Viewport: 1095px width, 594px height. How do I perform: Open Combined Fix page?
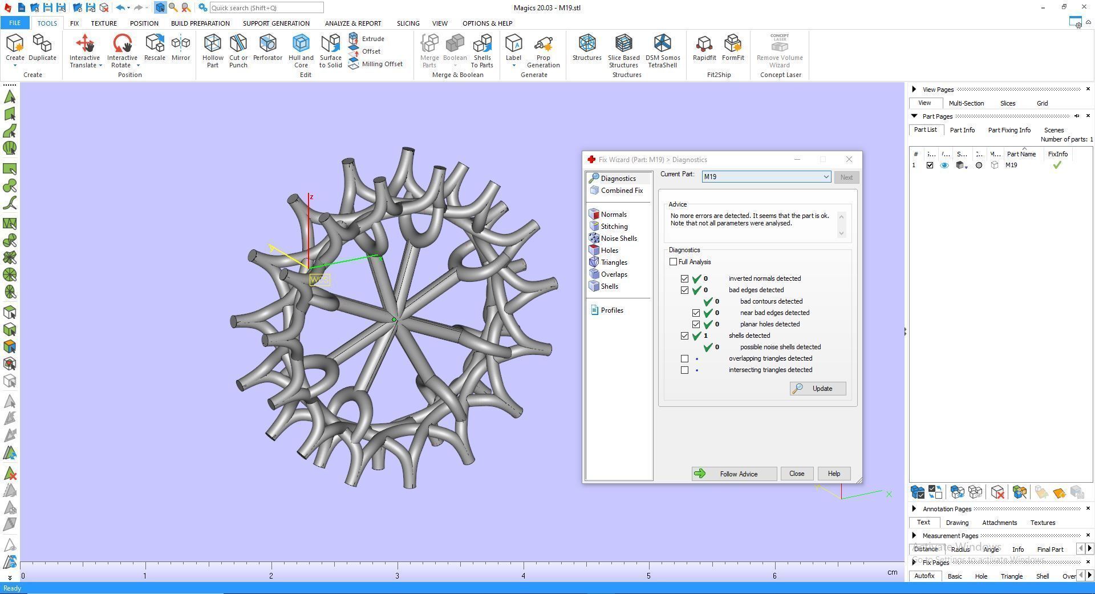click(x=616, y=191)
